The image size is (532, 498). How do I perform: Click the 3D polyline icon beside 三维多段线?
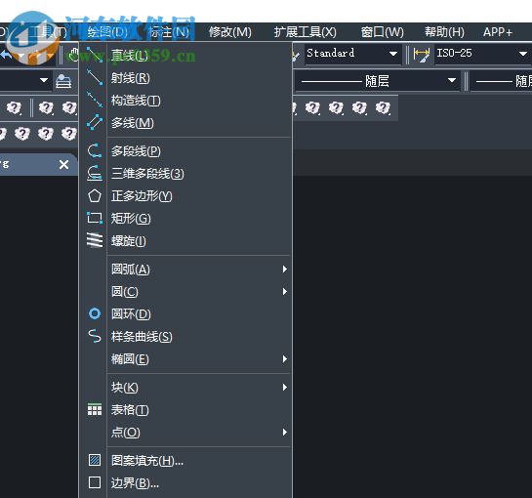coord(95,173)
